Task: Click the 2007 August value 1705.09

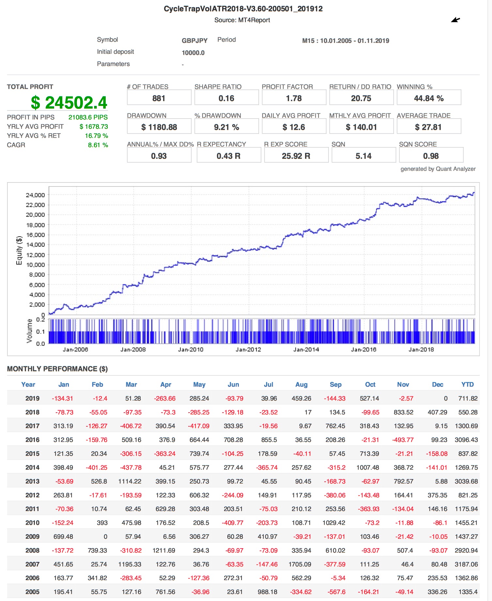Action: click(x=300, y=564)
